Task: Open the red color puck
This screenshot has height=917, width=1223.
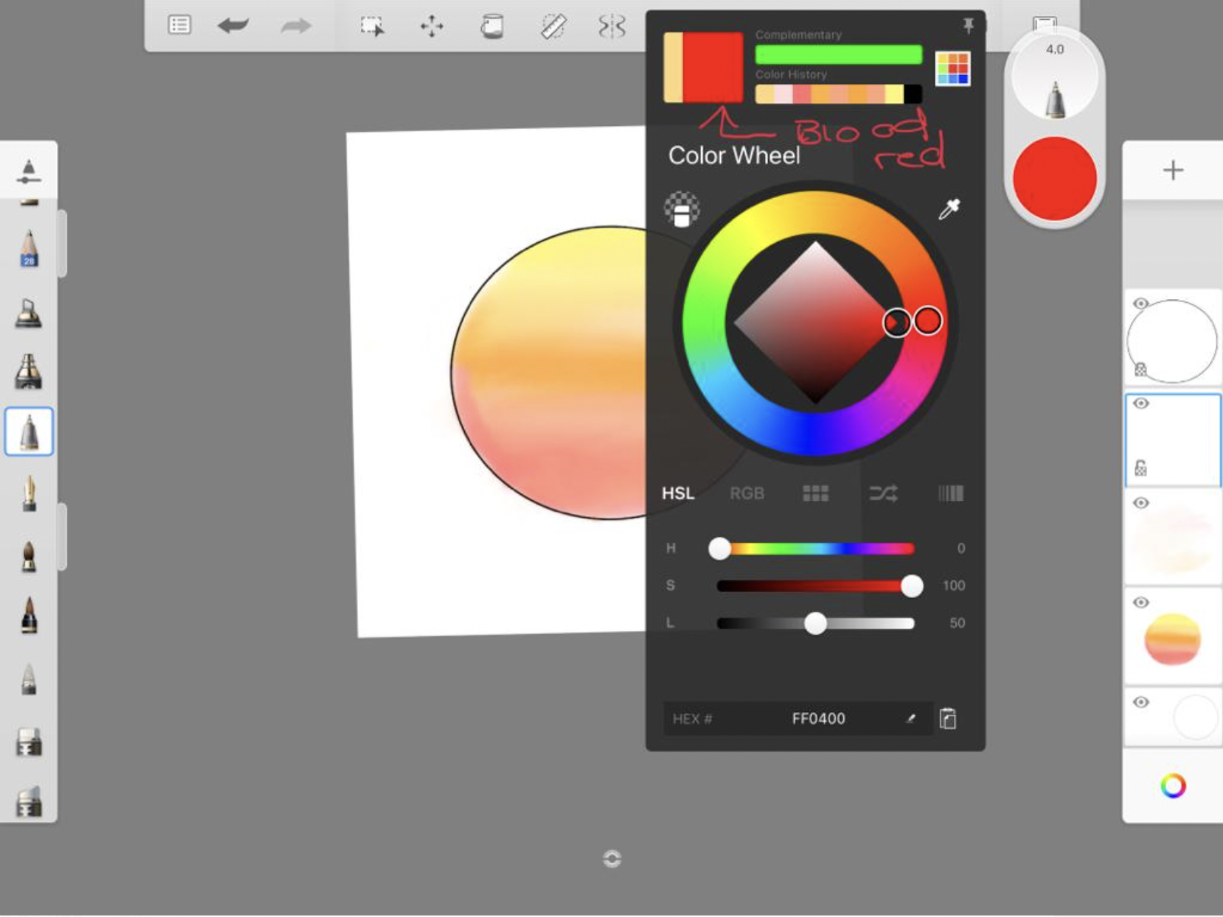Action: click(x=1054, y=179)
